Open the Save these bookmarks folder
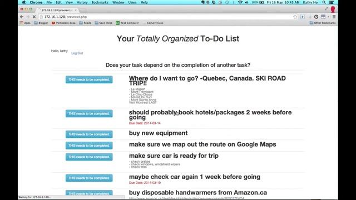 click(103, 23)
